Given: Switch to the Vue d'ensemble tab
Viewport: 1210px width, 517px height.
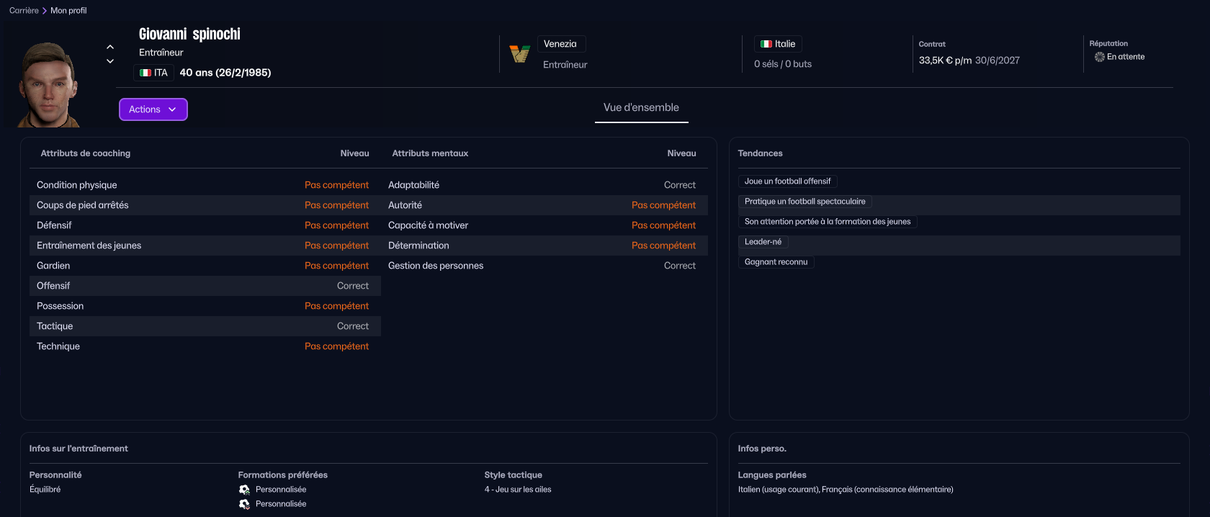Looking at the screenshot, I should click(641, 108).
